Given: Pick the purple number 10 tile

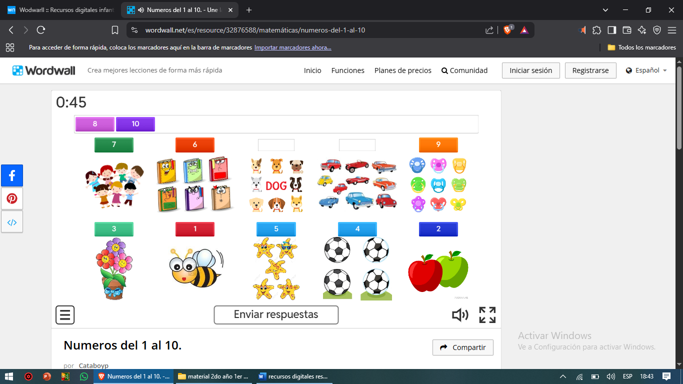Looking at the screenshot, I should (x=135, y=124).
